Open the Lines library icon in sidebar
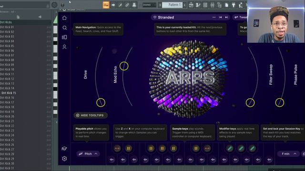 click(64, 37)
